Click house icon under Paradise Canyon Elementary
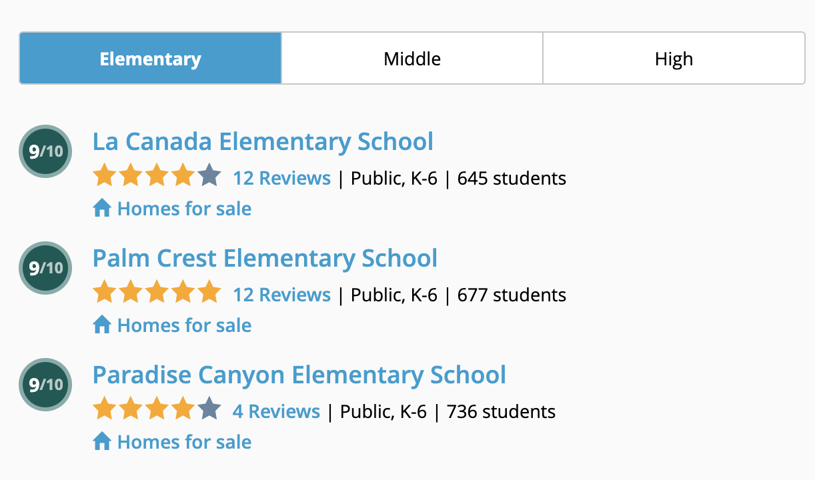This screenshot has height=480, width=815. 102,442
